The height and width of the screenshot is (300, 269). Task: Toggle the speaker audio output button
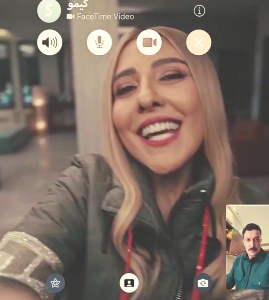point(50,43)
